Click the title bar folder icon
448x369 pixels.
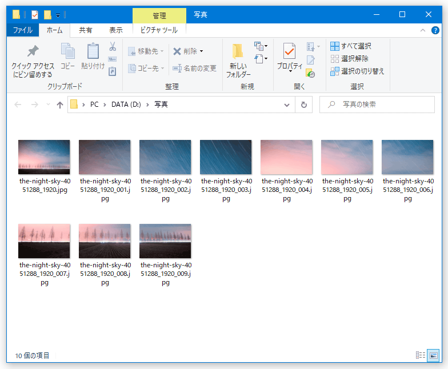pyautogui.click(x=16, y=14)
